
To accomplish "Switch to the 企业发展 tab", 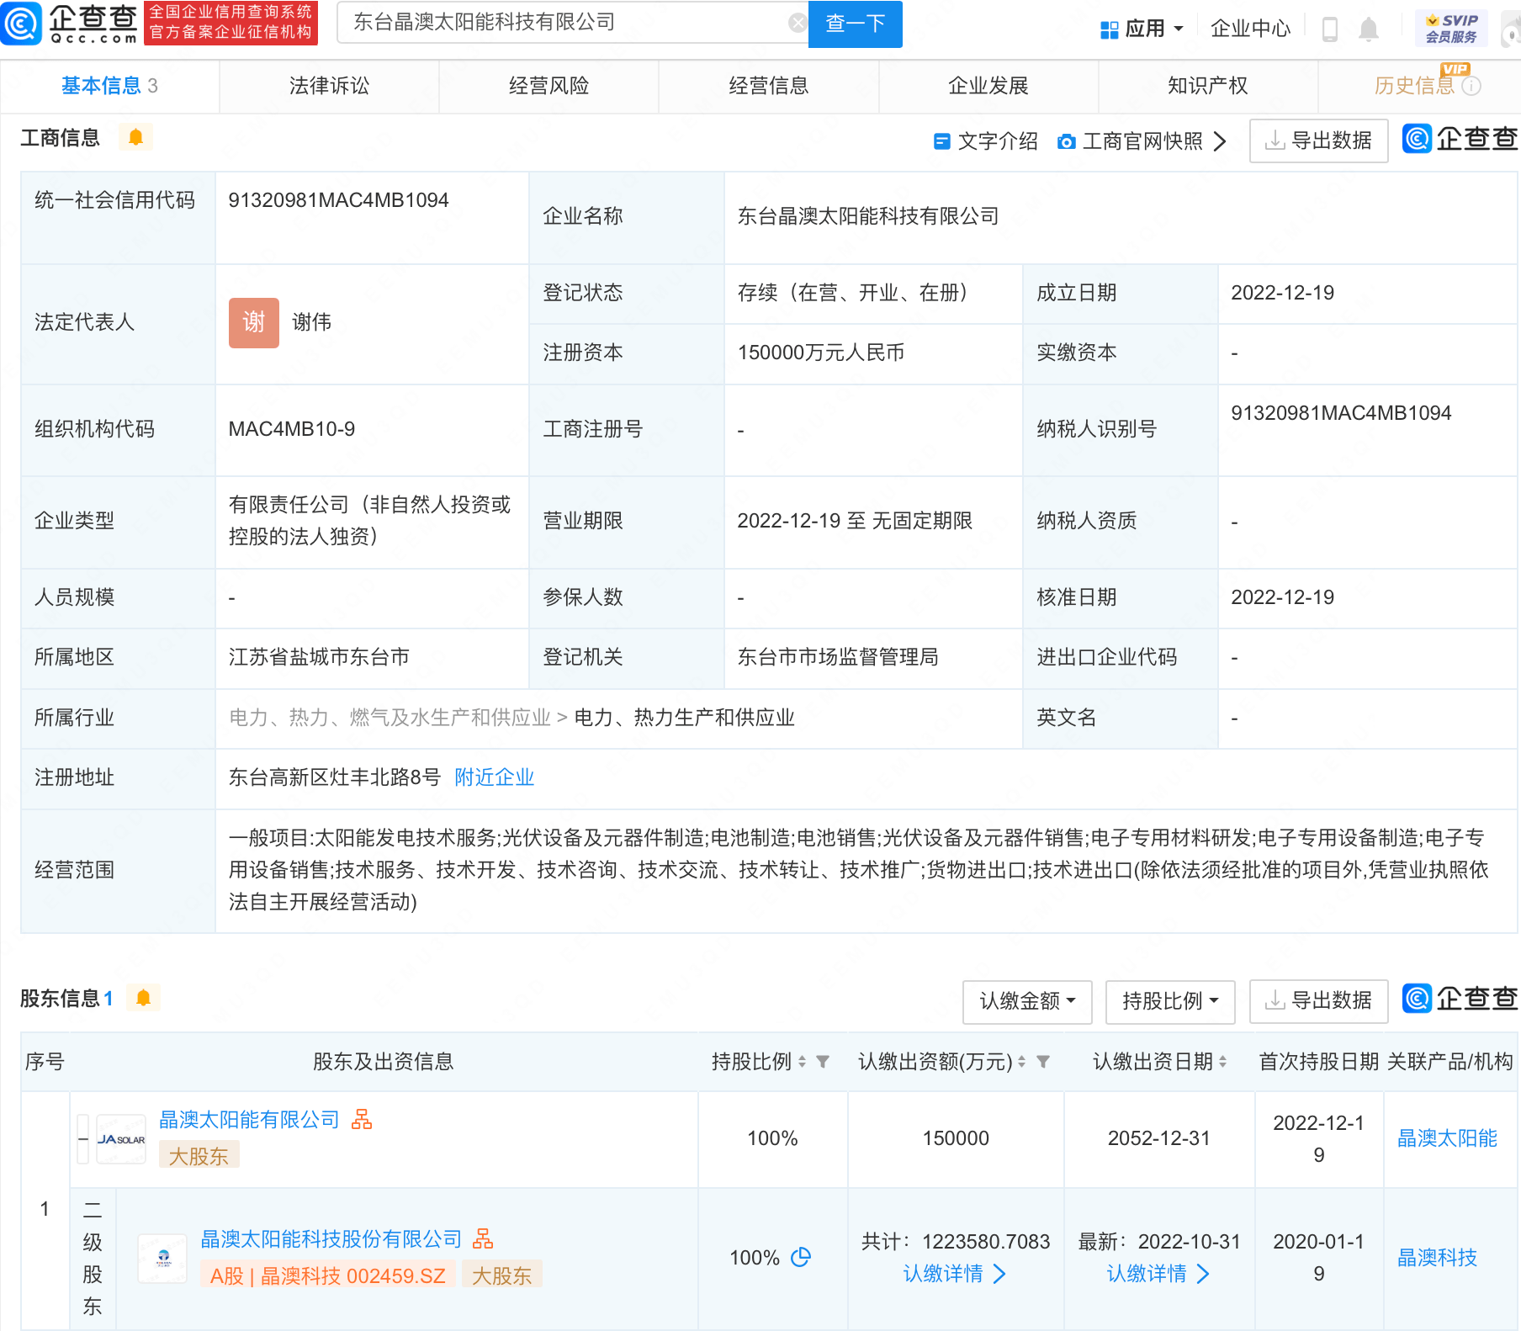I will point(988,86).
